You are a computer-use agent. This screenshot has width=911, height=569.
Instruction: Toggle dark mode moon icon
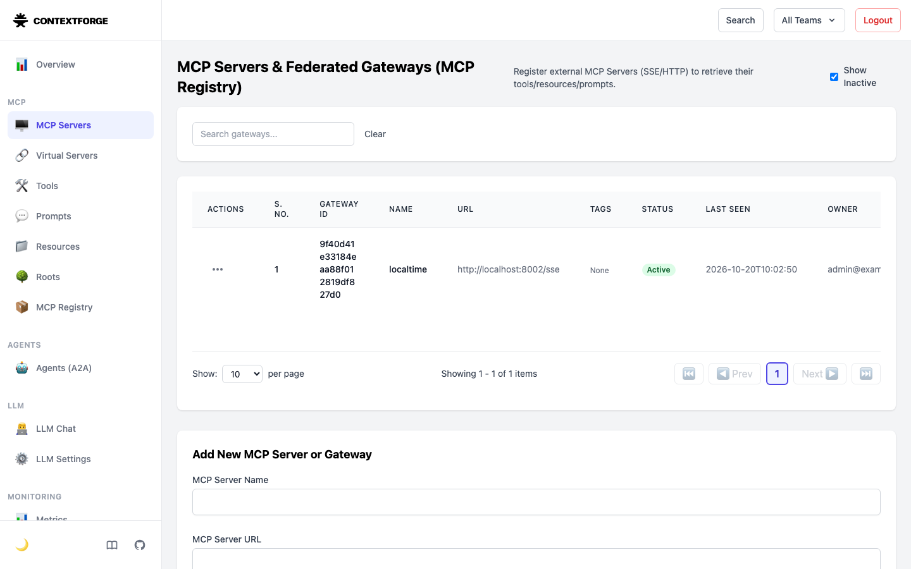coord(22,545)
